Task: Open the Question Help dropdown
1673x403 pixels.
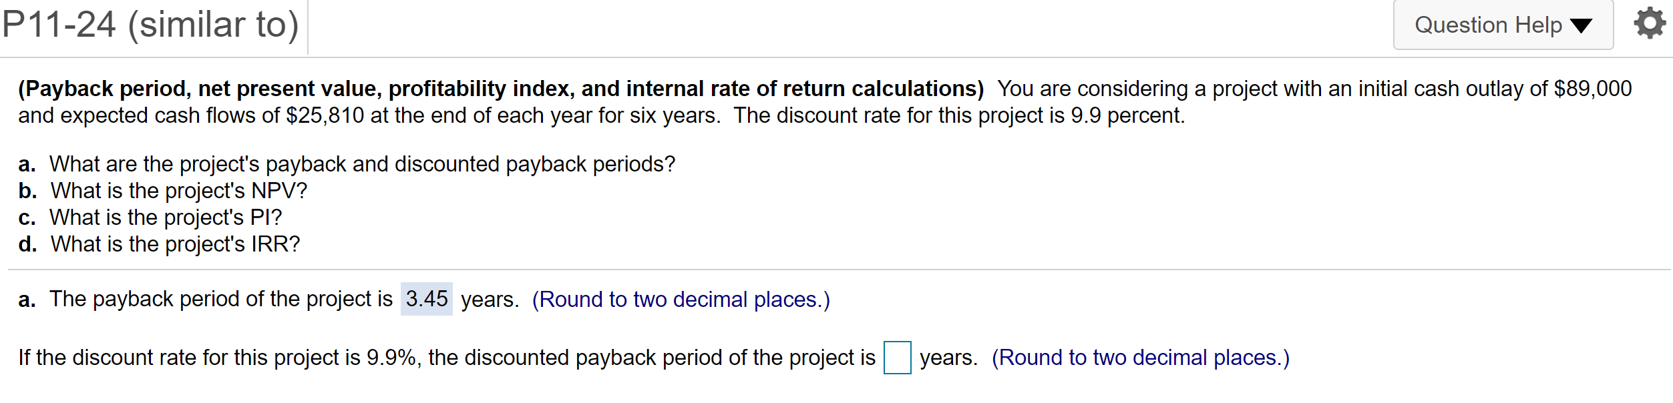Action: [1503, 25]
